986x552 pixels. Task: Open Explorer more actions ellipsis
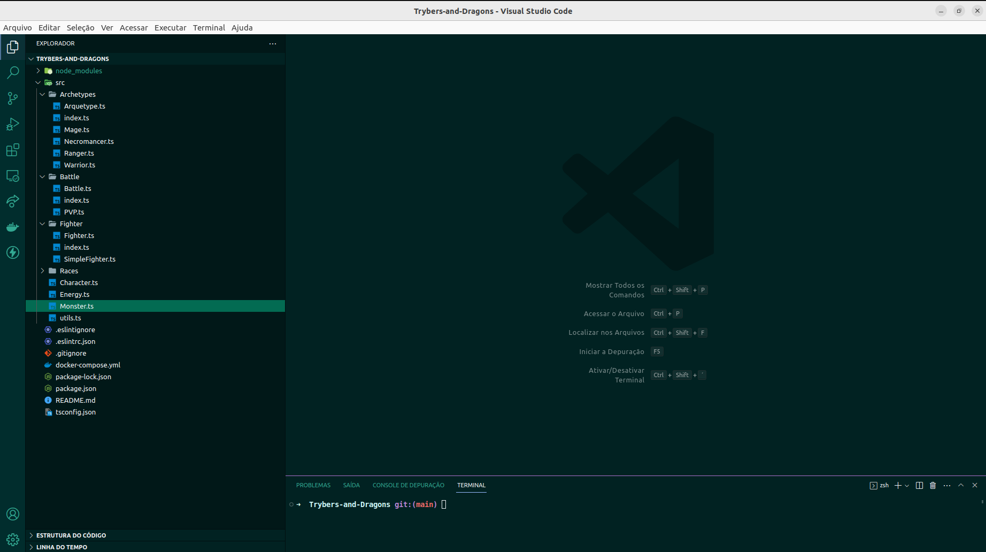pyautogui.click(x=273, y=43)
